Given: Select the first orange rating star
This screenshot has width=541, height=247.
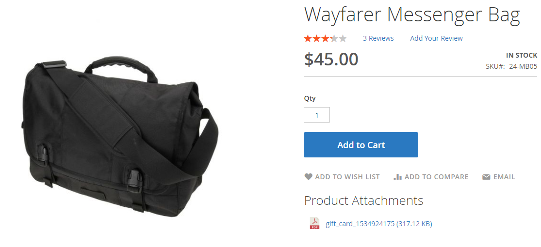Looking at the screenshot, I should pos(308,38).
